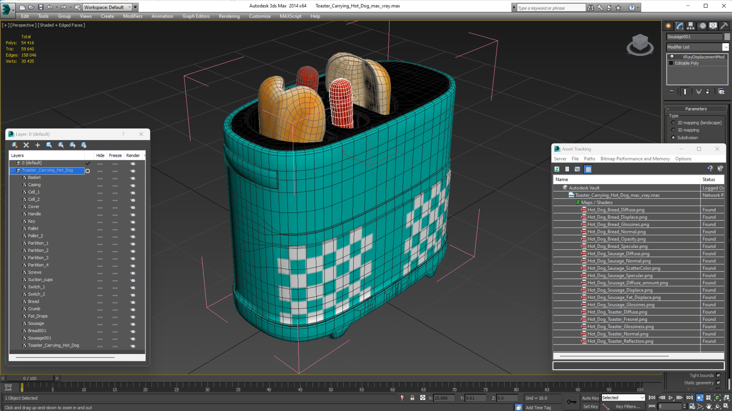Open the help question mark dropdown arrow

pyautogui.click(x=638, y=8)
